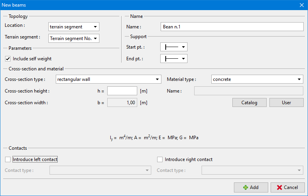Click the beam Name input field

[x=232, y=26]
